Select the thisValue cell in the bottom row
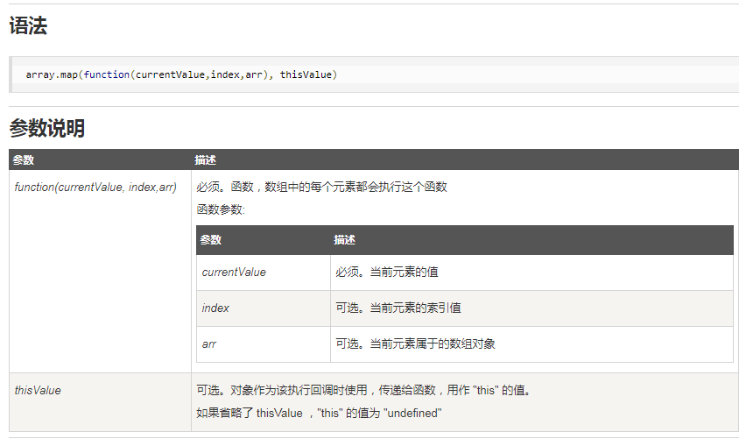The width and height of the screenshot is (739, 439). [38, 390]
